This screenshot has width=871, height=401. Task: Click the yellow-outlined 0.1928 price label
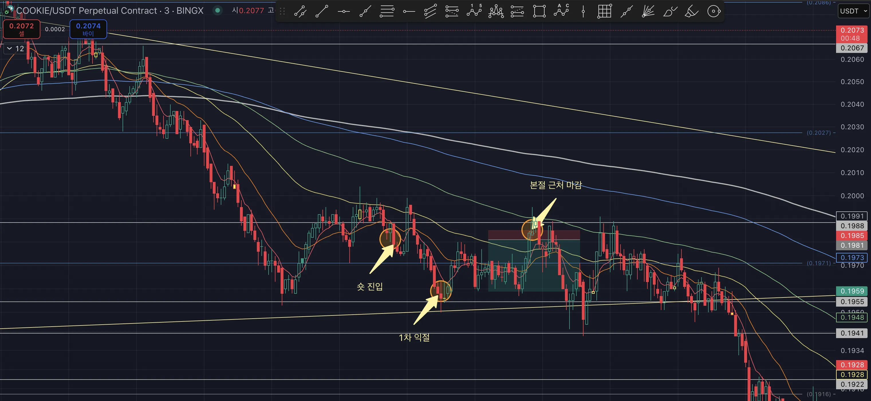pos(852,374)
